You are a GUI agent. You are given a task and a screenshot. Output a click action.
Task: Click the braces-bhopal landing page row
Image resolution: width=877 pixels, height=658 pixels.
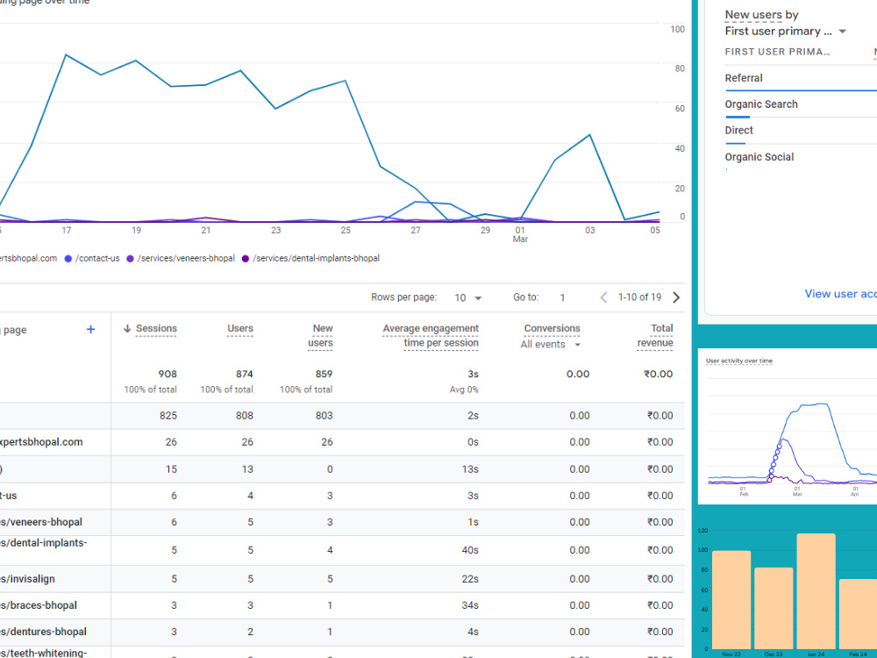(342, 605)
